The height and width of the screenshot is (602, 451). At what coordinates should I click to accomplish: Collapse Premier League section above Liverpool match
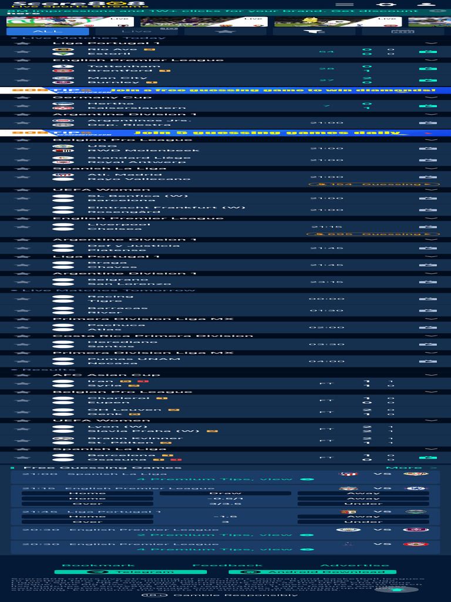tap(431, 218)
